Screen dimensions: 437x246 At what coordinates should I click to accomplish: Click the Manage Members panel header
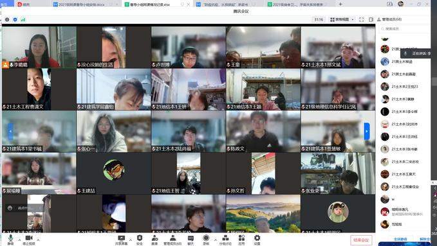coord(389,19)
